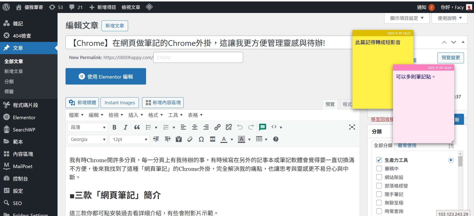Open background color dropdown arrow
Image resolution: width=474 pixels, height=216 pixels.
pos(249,139)
